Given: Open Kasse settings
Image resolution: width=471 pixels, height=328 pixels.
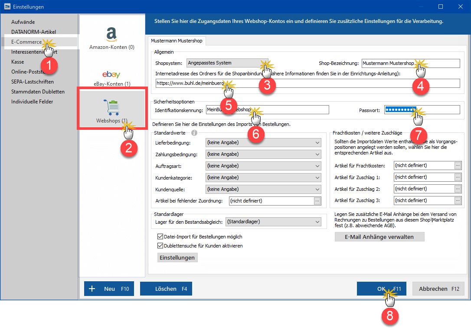Looking at the screenshot, I should click(18, 62).
